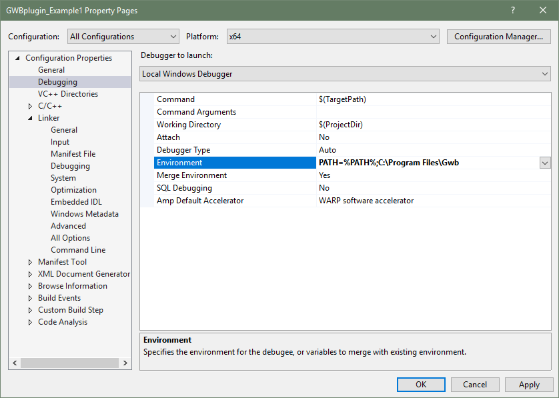Screen dimensions: 559x398
Task: Click WARP software accelerator value
Action: [366, 201]
